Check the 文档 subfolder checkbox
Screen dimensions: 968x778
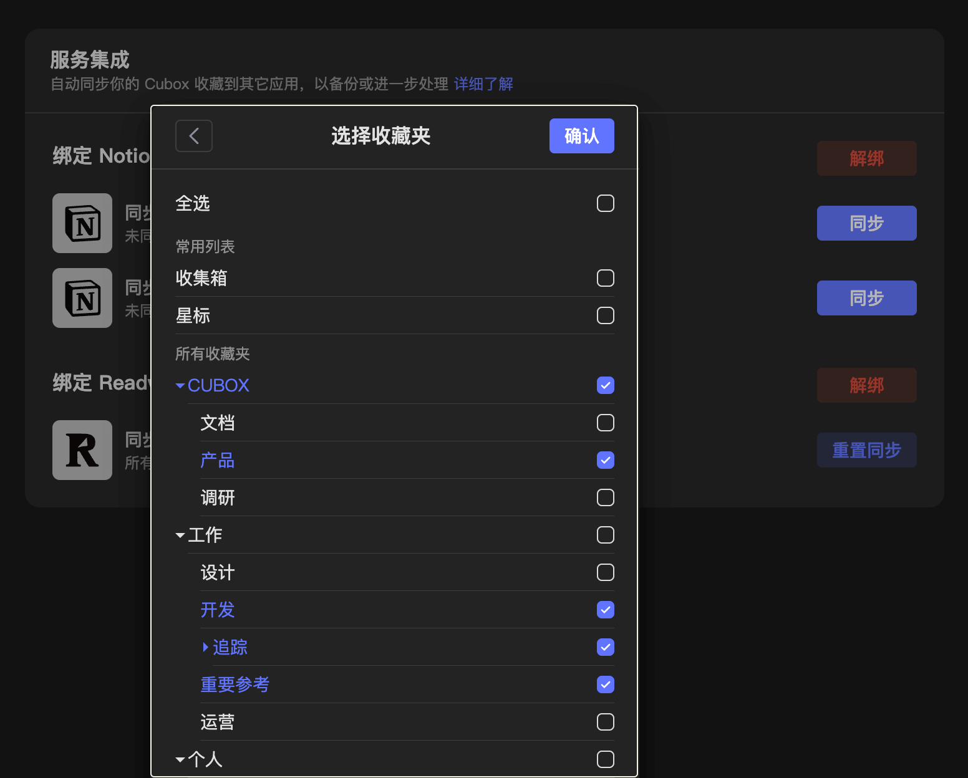604,423
